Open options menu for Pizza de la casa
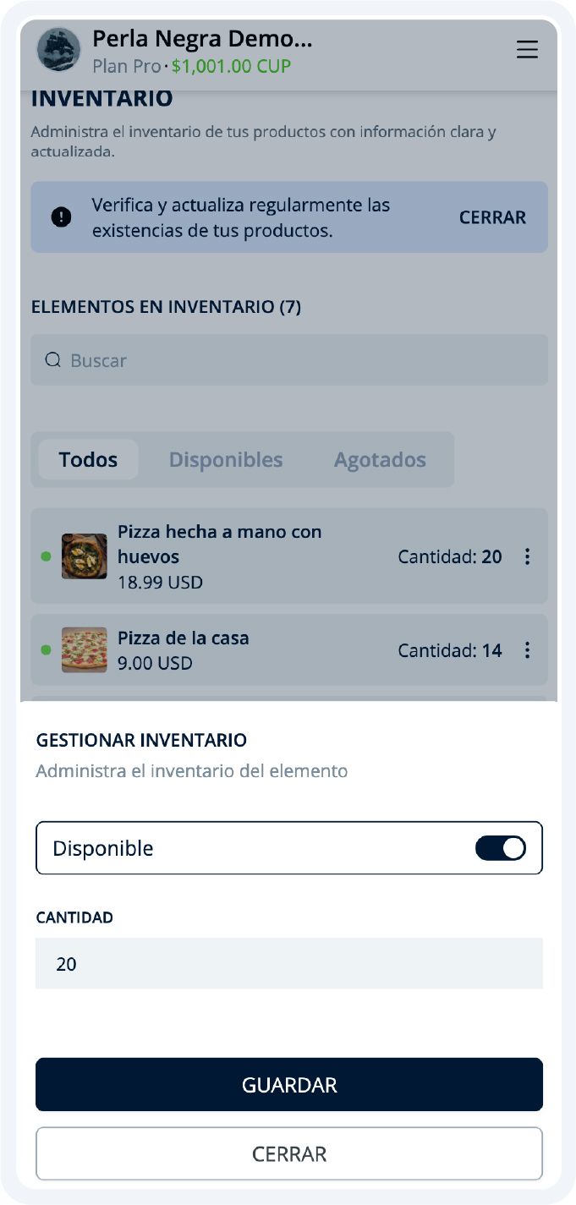 pyautogui.click(x=528, y=650)
